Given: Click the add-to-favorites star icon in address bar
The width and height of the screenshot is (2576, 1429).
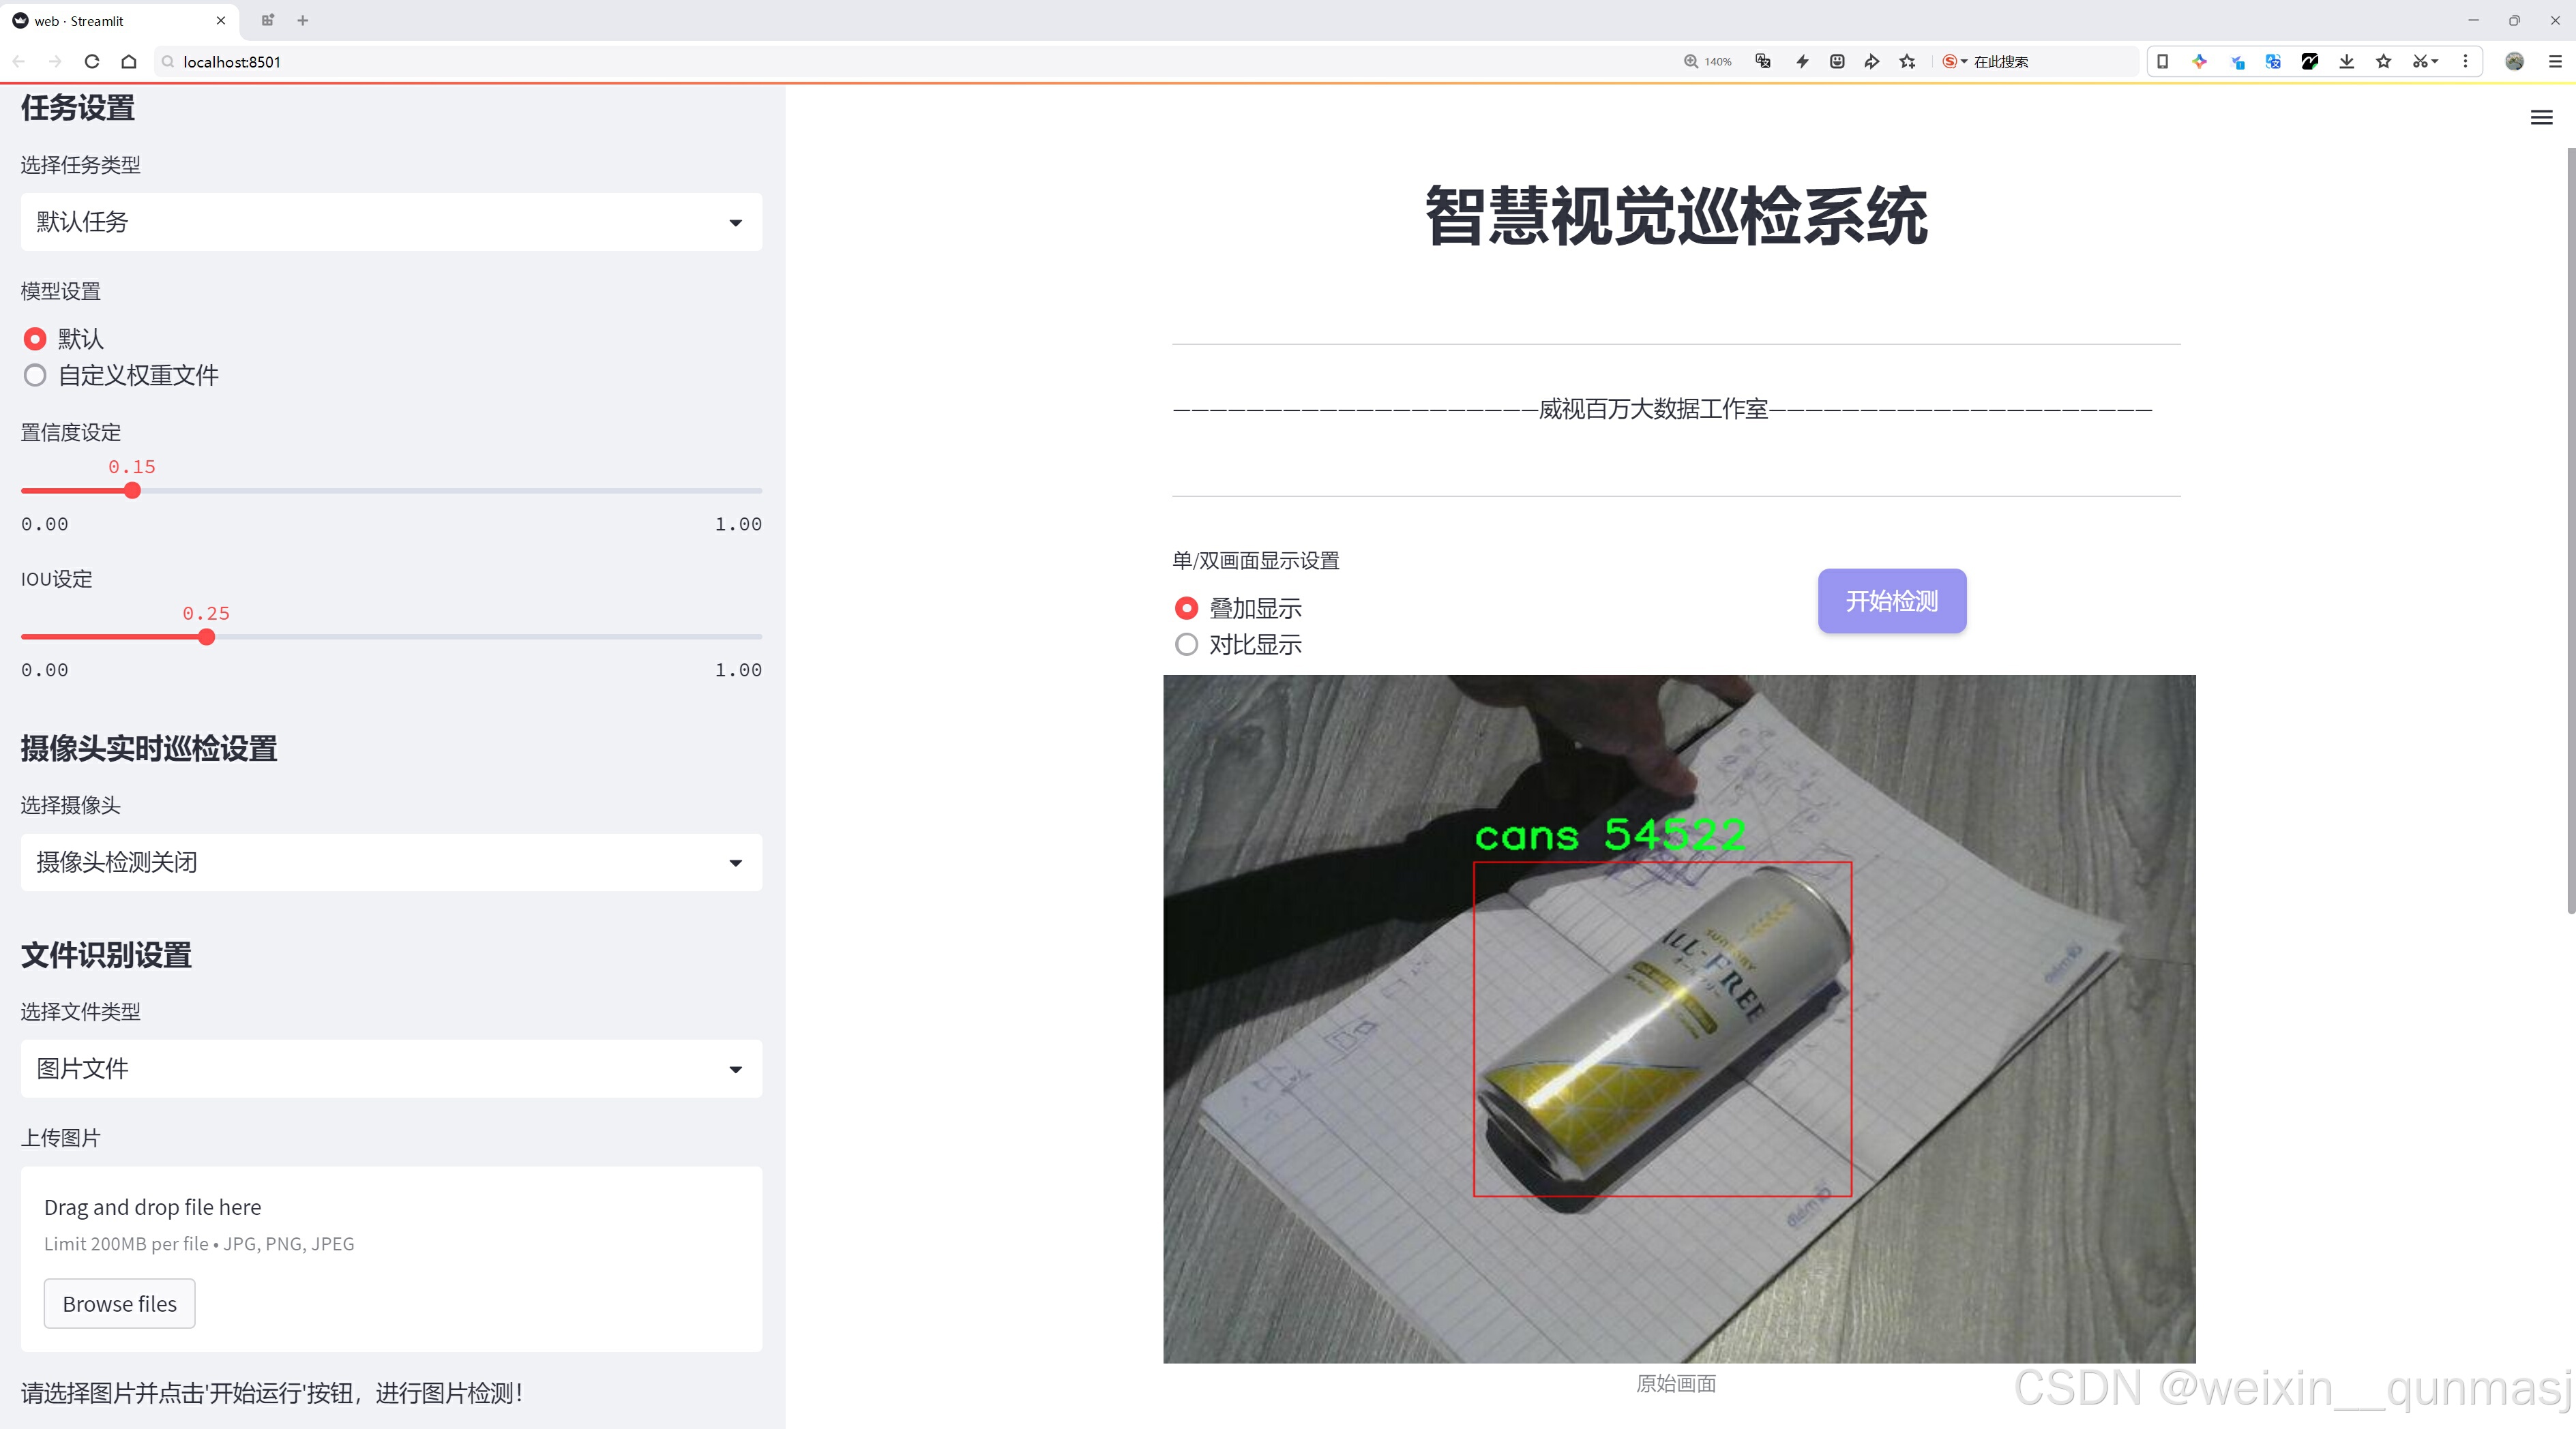Looking at the screenshot, I should pyautogui.click(x=1908, y=62).
